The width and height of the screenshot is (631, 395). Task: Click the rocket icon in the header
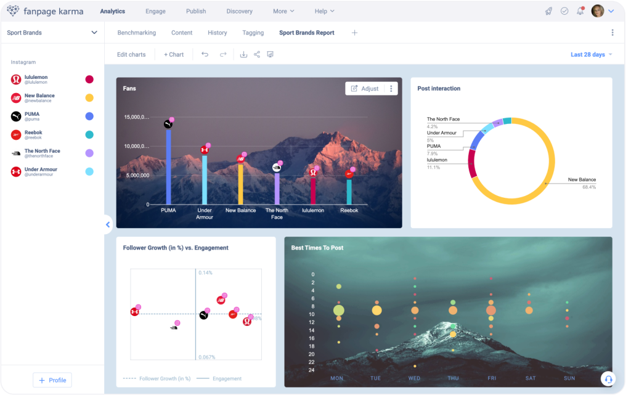[548, 11]
